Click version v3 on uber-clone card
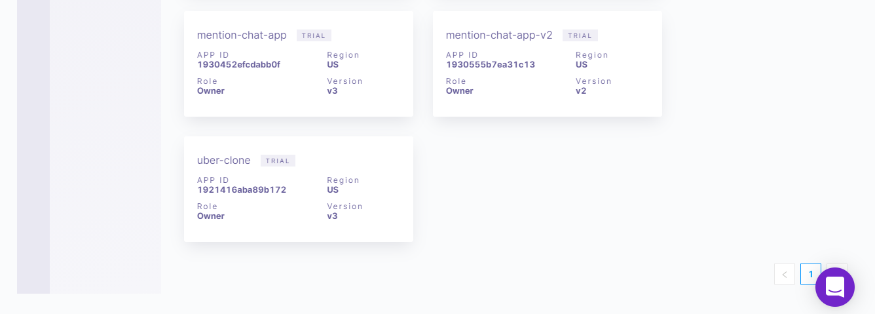 pyautogui.click(x=332, y=216)
